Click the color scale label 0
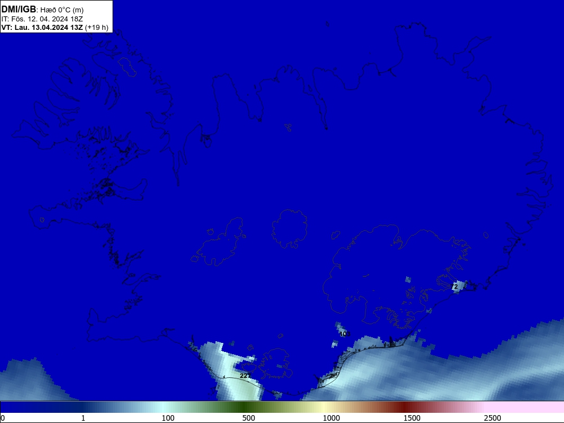This screenshot has width=564, height=423. [x=3, y=418]
